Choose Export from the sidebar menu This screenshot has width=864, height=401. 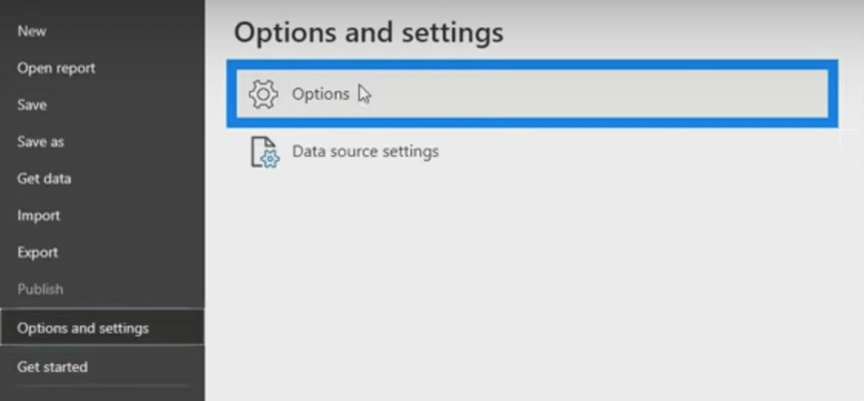point(38,253)
